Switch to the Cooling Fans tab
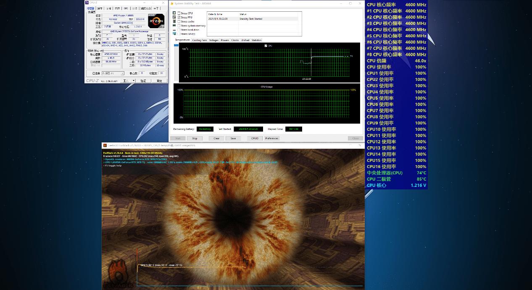The height and width of the screenshot is (290, 532). pos(199,40)
